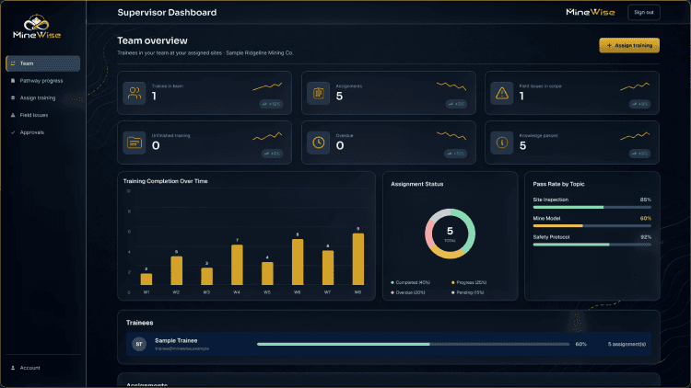Screen dimensions: 691x388
Task: Click the Pending (15%) legend entry
Action: (467, 292)
